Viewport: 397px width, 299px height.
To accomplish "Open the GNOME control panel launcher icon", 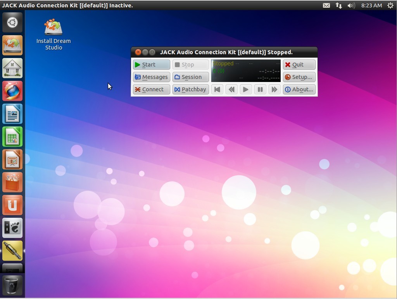I will pos(12,228).
